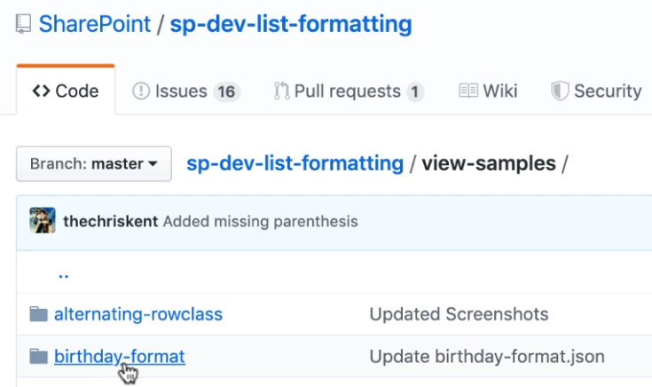Go to the Wiki tab
Screen dimensions: 652x387
click(x=488, y=91)
